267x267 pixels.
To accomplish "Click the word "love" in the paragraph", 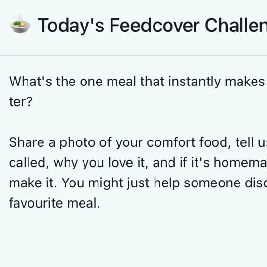I will tap(121, 163).
